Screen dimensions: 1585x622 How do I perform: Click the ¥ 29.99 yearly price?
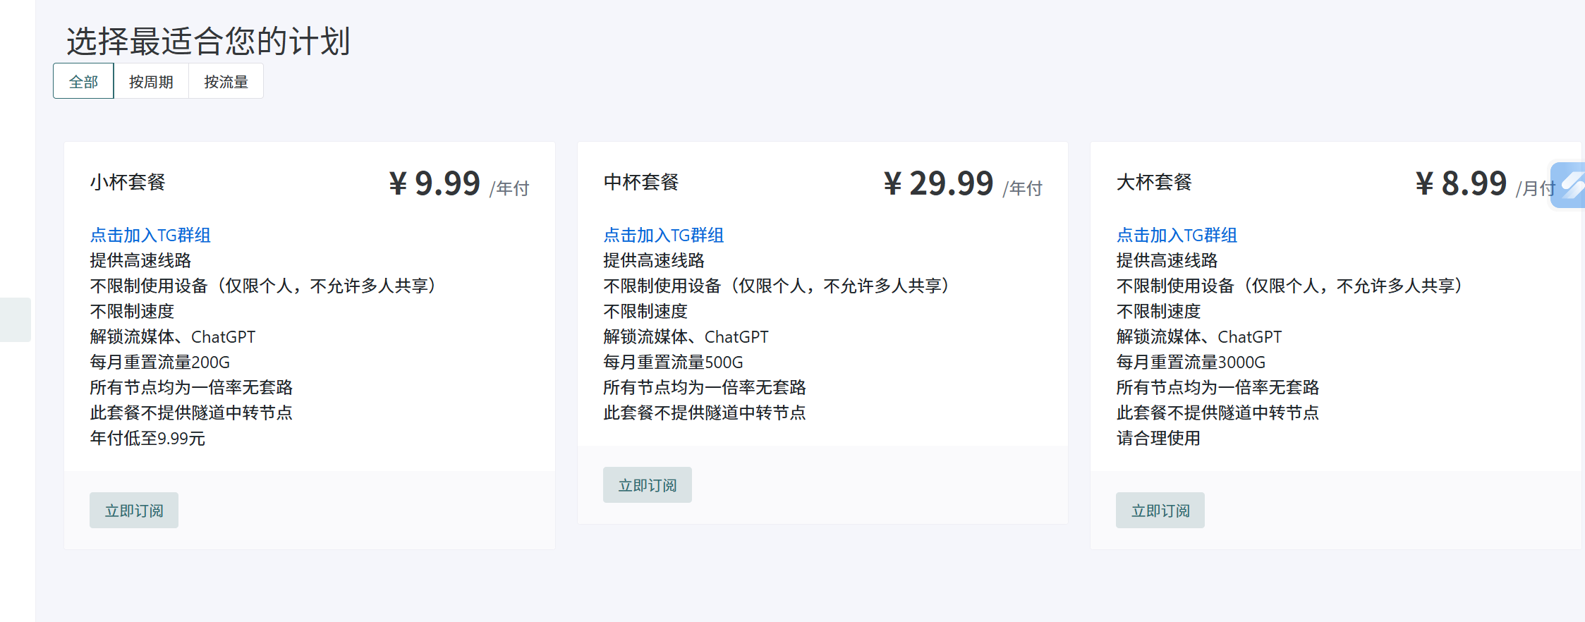point(938,183)
